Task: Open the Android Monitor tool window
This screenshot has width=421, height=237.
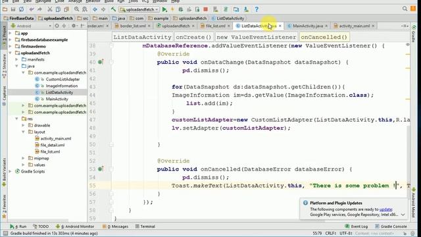Action: pos(75,226)
